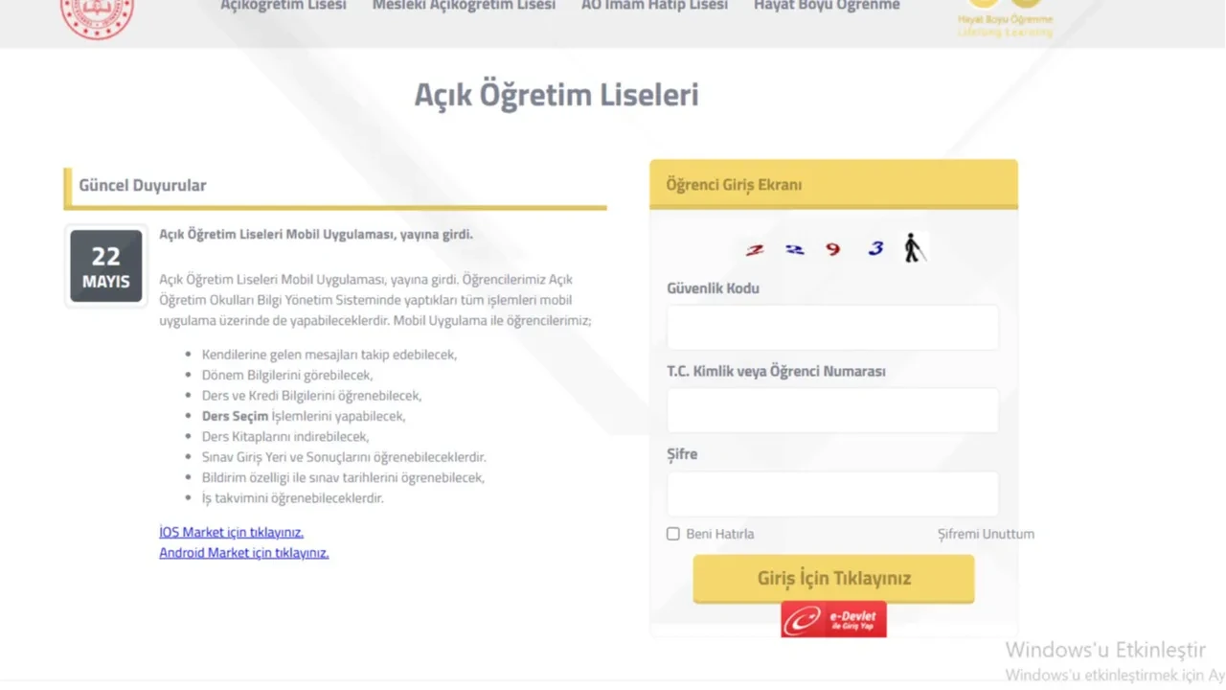Click 'Ders Kitaplarını indirebilecek' list item
Screen dimensions: 1226x690
(285, 436)
